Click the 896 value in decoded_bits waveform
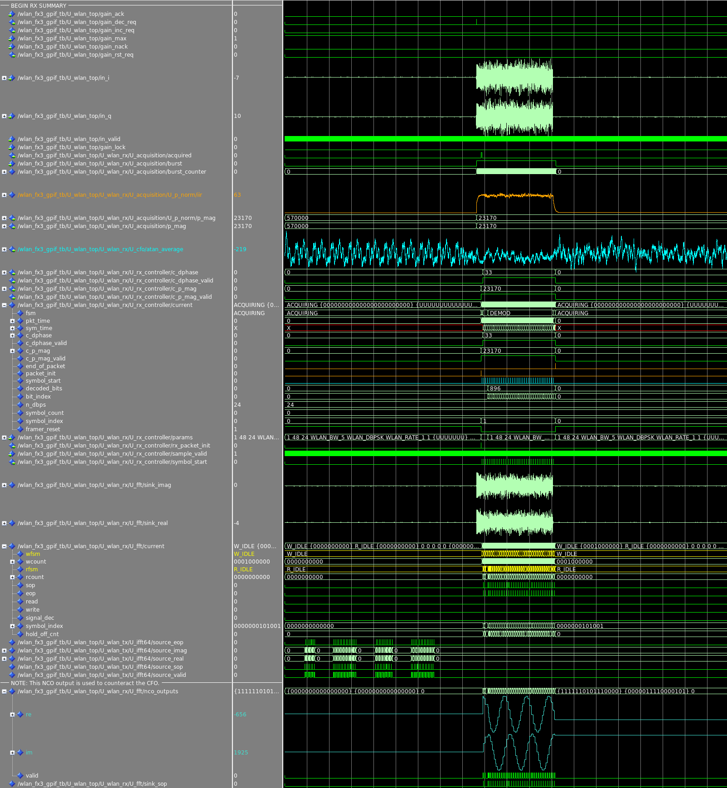 (495, 389)
